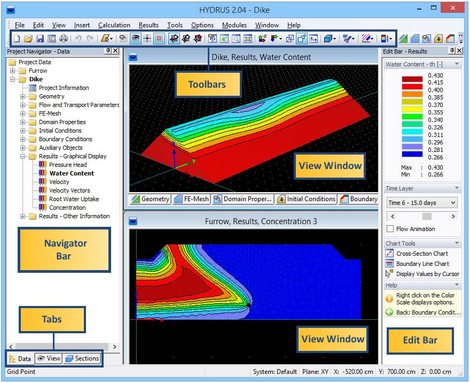Viewport: 470px width, 383px height.
Task: Select the Domain Properties view tab
Action: click(x=243, y=199)
